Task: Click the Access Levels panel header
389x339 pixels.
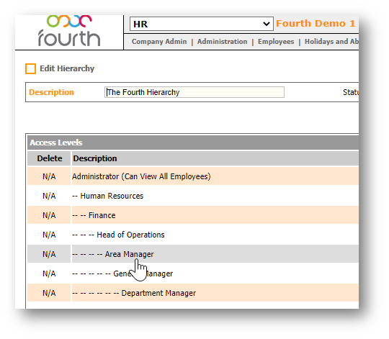Action: pos(193,143)
